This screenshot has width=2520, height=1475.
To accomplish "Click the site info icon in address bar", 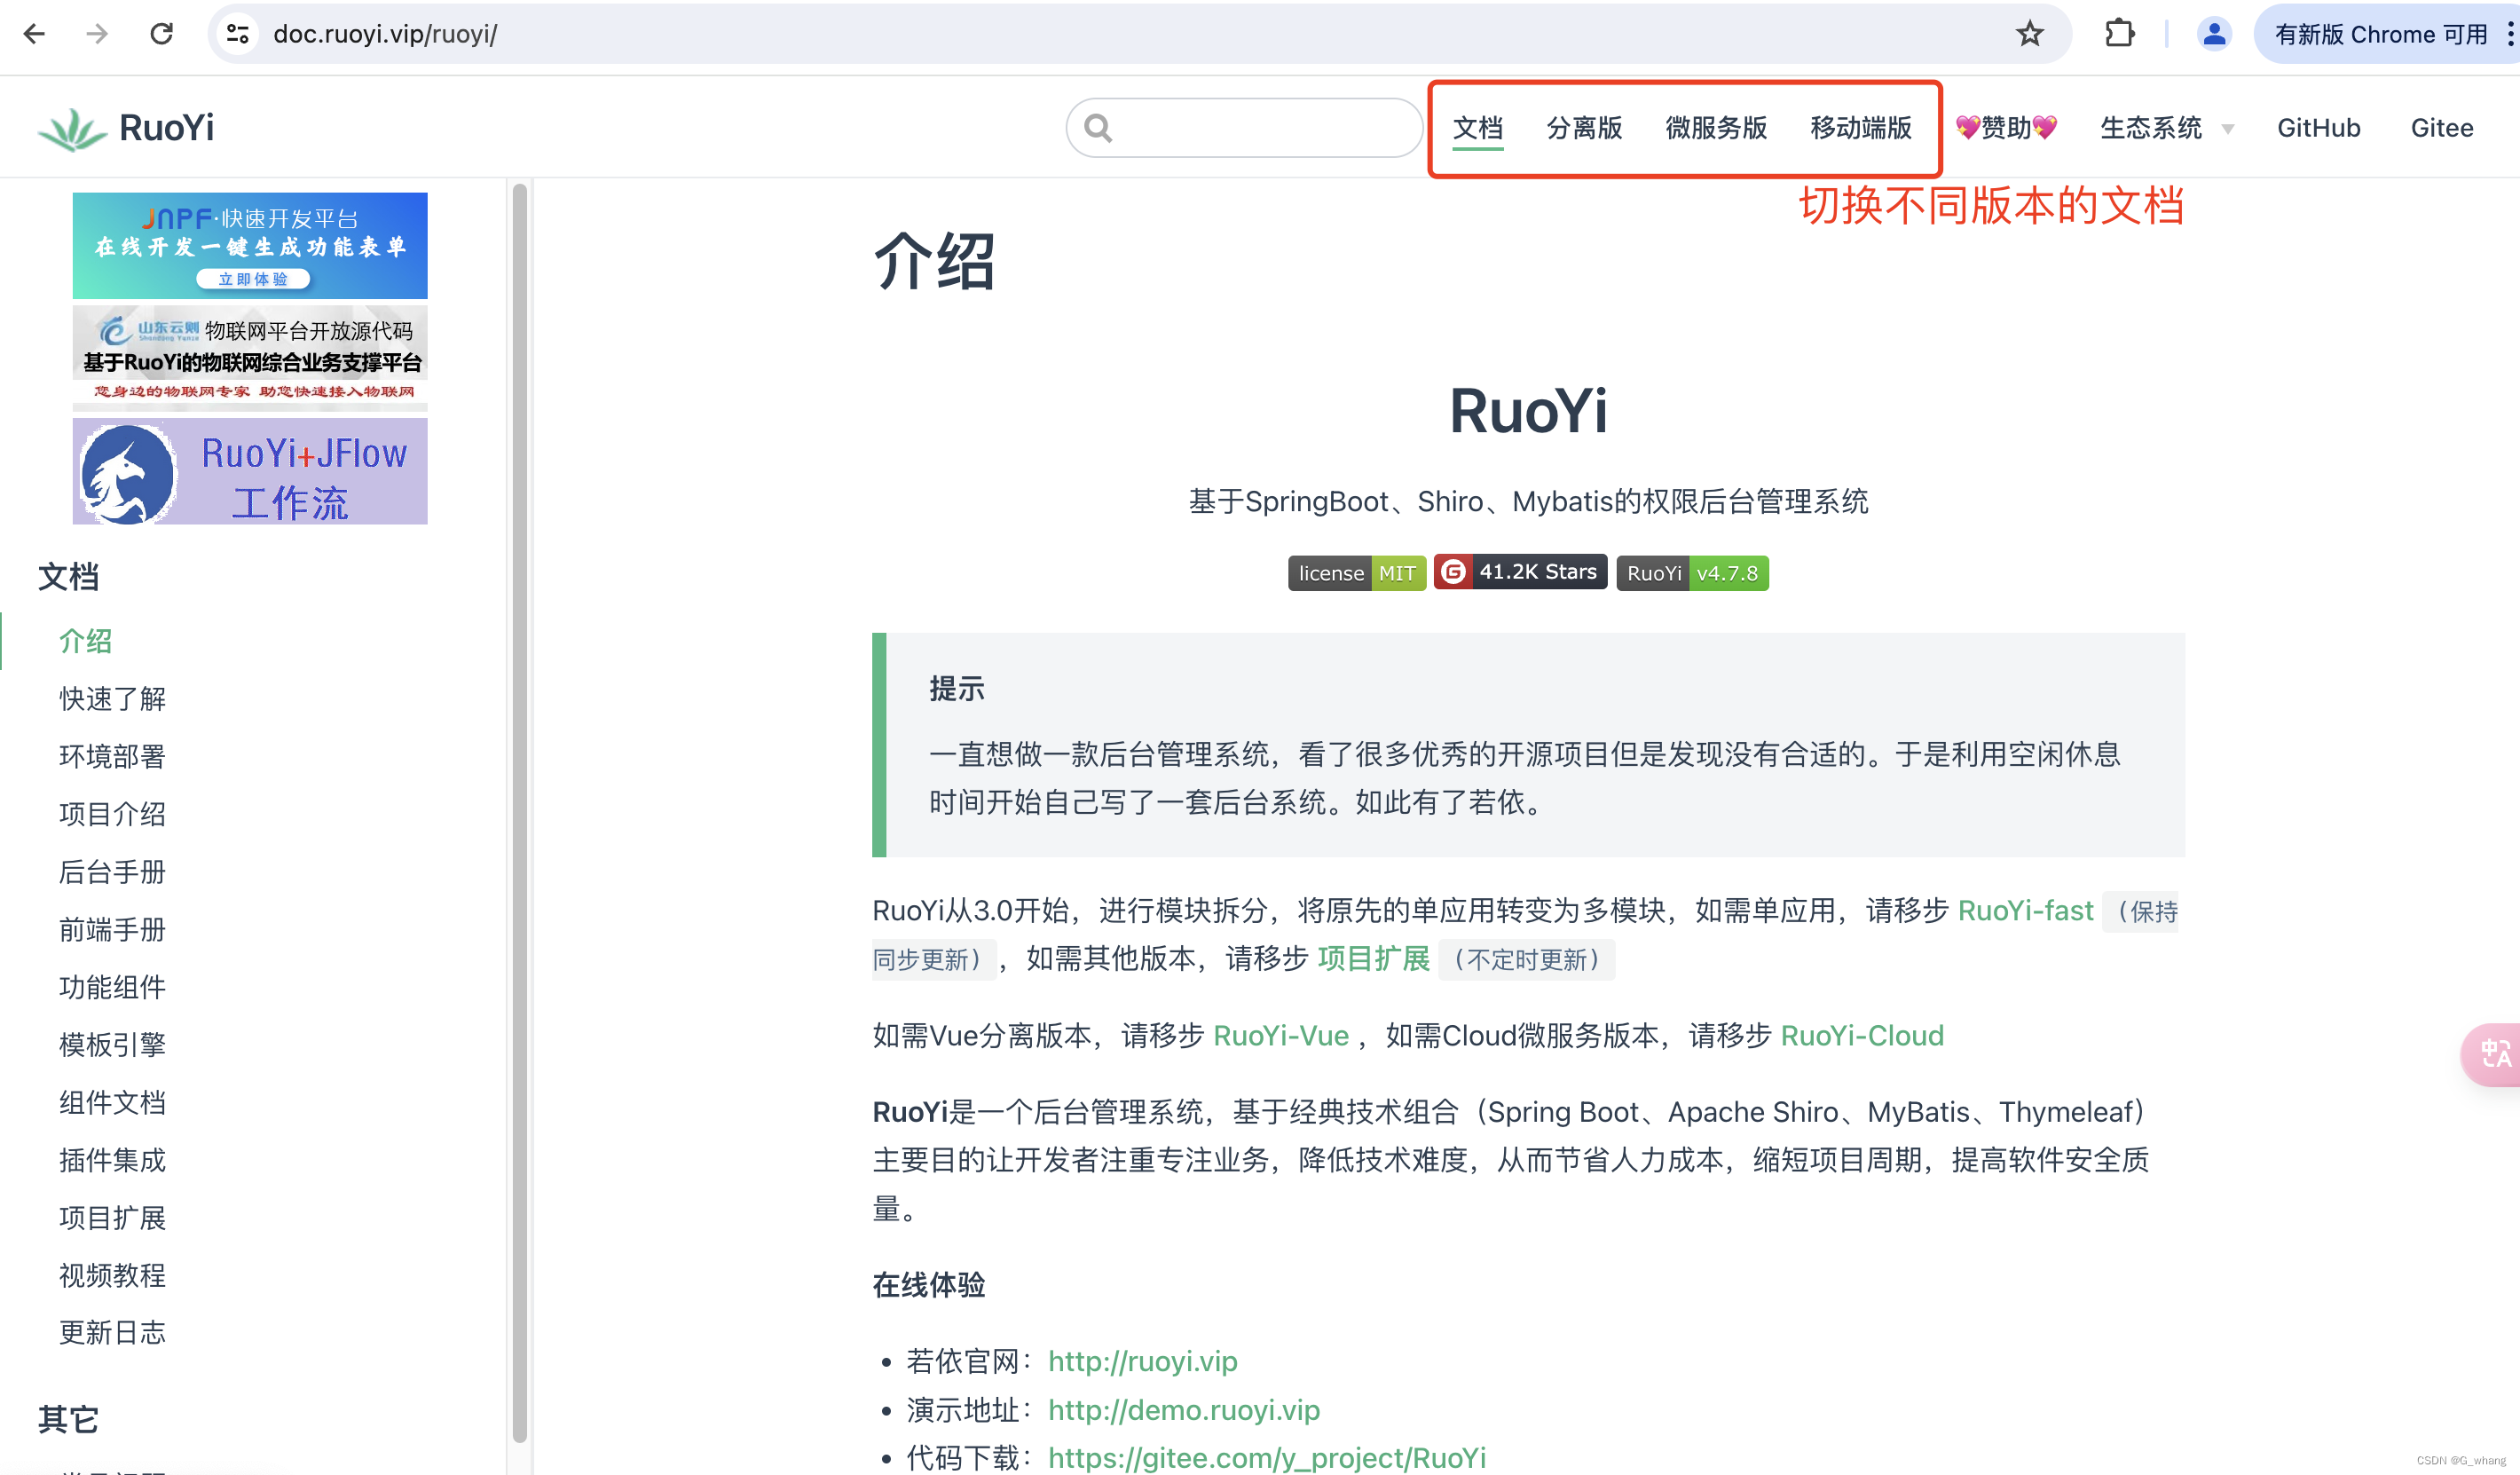I will 238,34.
